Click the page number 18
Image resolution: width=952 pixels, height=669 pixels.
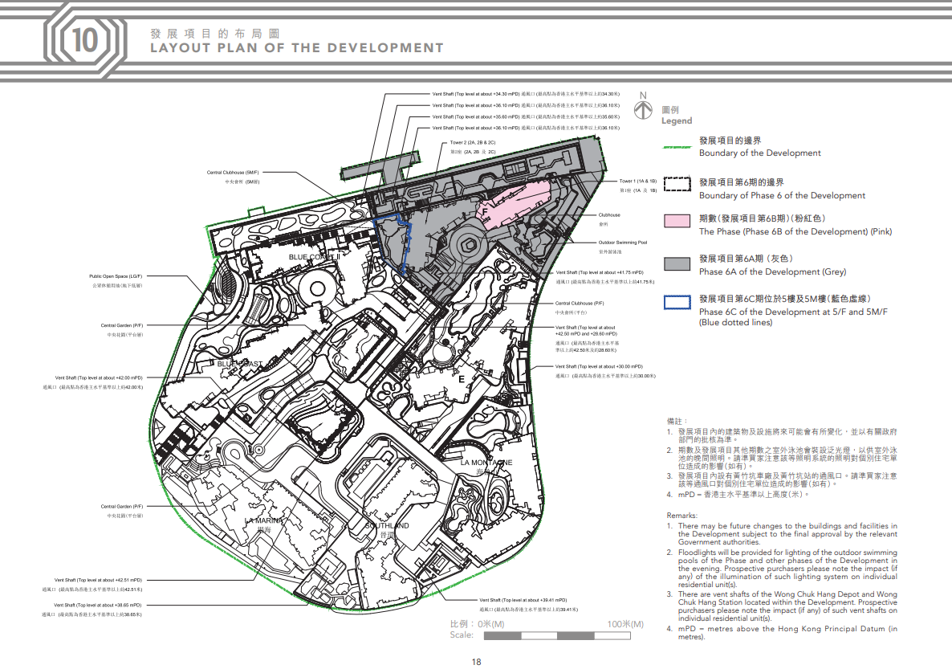click(476, 661)
